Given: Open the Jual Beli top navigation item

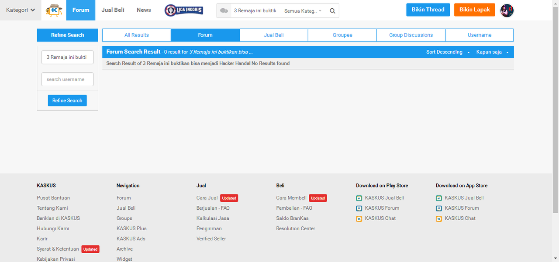Looking at the screenshot, I should click(113, 10).
